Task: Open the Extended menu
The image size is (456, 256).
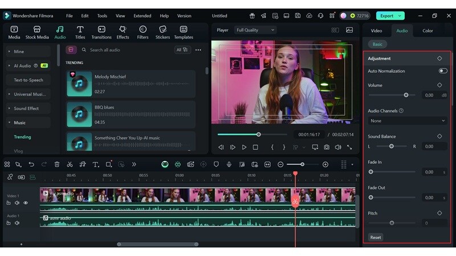Action: [x=142, y=16]
